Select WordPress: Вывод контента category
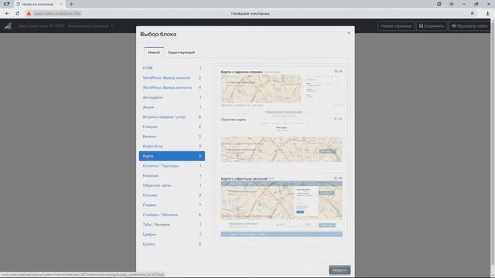 (172, 87)
